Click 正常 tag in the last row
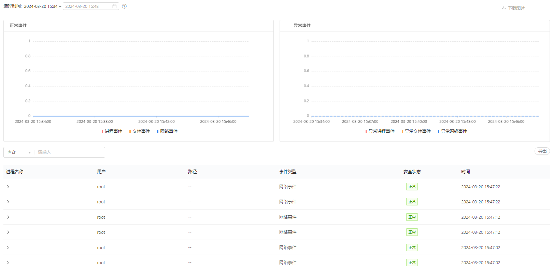This screenshot has height=269, width=553. point(412,263)
